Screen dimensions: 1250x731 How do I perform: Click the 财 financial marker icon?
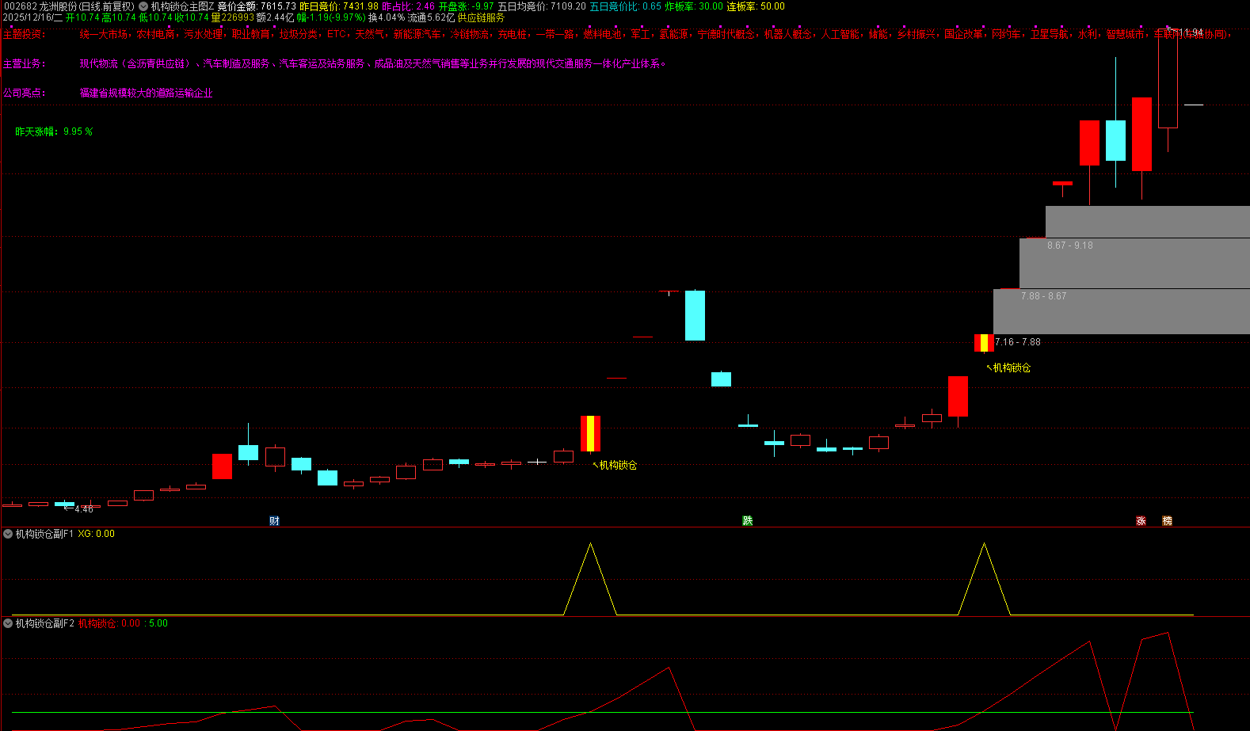coord(274,520)
